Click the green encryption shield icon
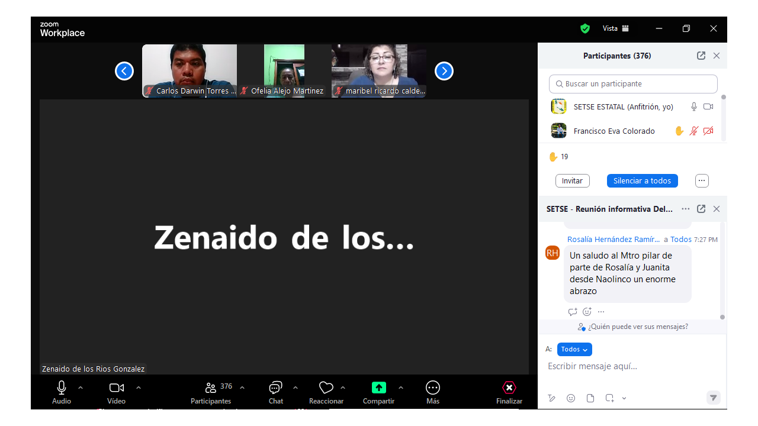Screen dimensions: 758x426 click(585, 28)
